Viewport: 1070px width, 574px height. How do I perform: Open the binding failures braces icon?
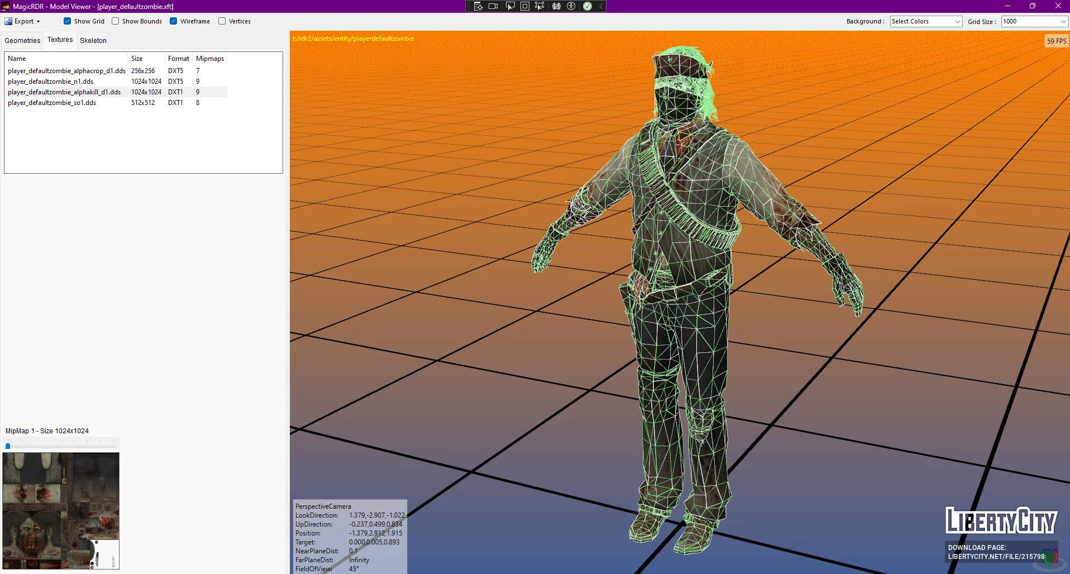[556, 6]
